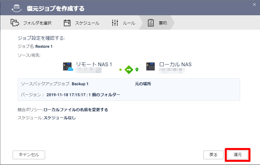Open the フォルダを選択 step tab
This screenshot has height=165, width=260.
point(31,23)
